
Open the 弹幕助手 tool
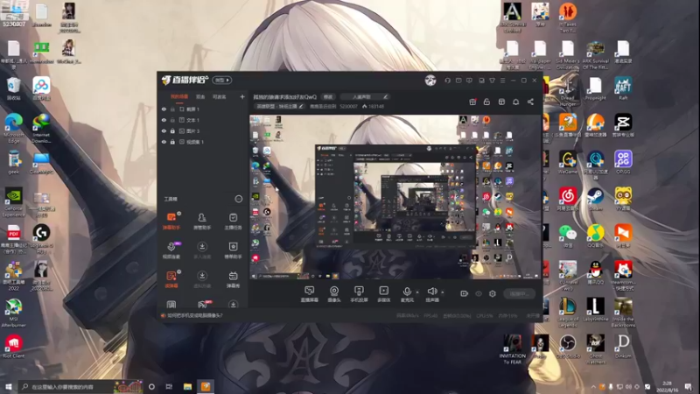[x=171, y=222]
